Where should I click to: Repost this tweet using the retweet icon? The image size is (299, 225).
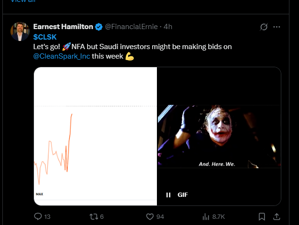[x=94, y=216]
